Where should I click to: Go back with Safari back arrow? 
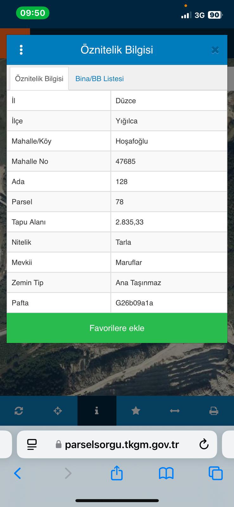pos(18,473)
